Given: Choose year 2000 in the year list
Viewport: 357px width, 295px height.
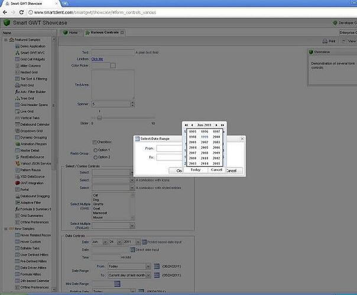Looking at the screenshot, I should [x=216, y=137].
